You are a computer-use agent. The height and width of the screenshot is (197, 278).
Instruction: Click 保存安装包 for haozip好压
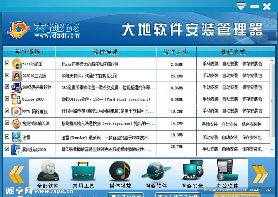pos(252,64)
